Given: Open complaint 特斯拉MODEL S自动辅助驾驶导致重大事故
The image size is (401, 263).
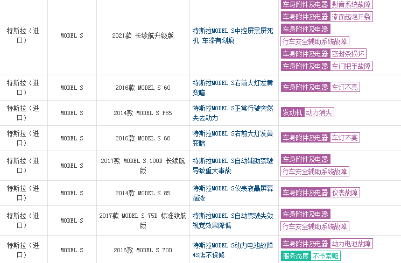Looking at the screenshot, I should point(233,166).
